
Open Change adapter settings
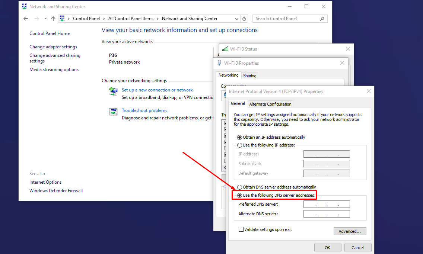[53, 46]
